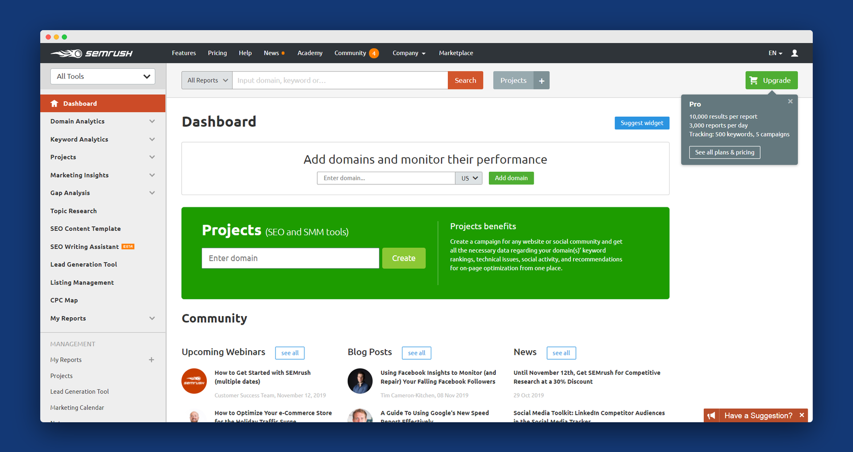Open the Features menu item
Viewport: 853px width, 452px height.
(184, 53)
